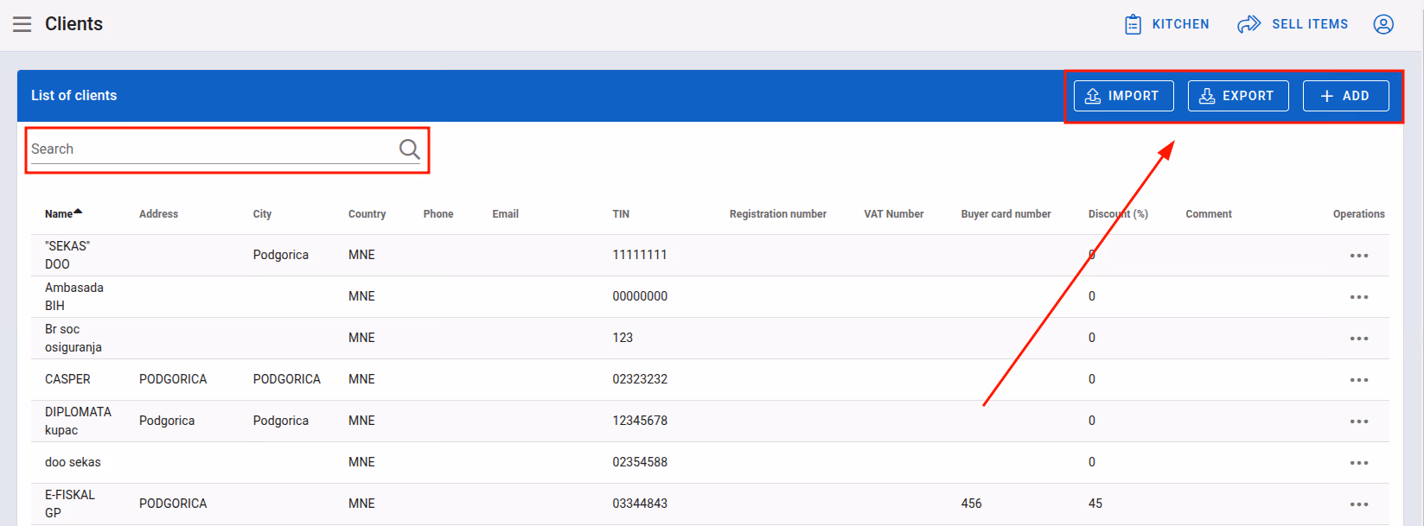The height and width of the screenshot is (526, 1424).
Task: Sort by Comment column header
Action: (1208, 213)
